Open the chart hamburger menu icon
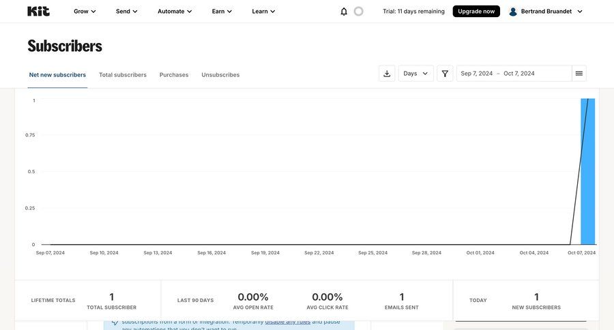 pos(579,74)
